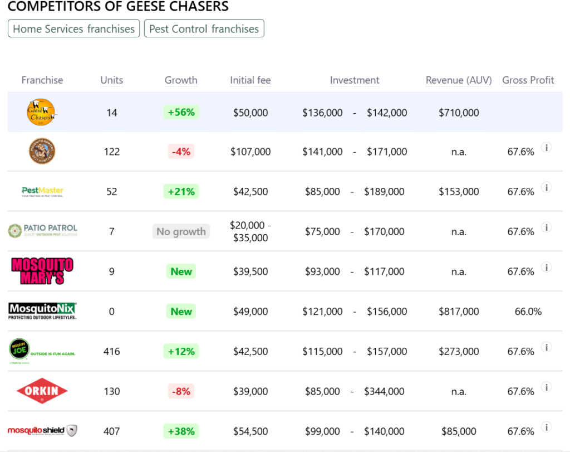The height and width of the screenshot is (452, 570).
Task: Click the $85,000 revenue cell
Action: [459, 431]
